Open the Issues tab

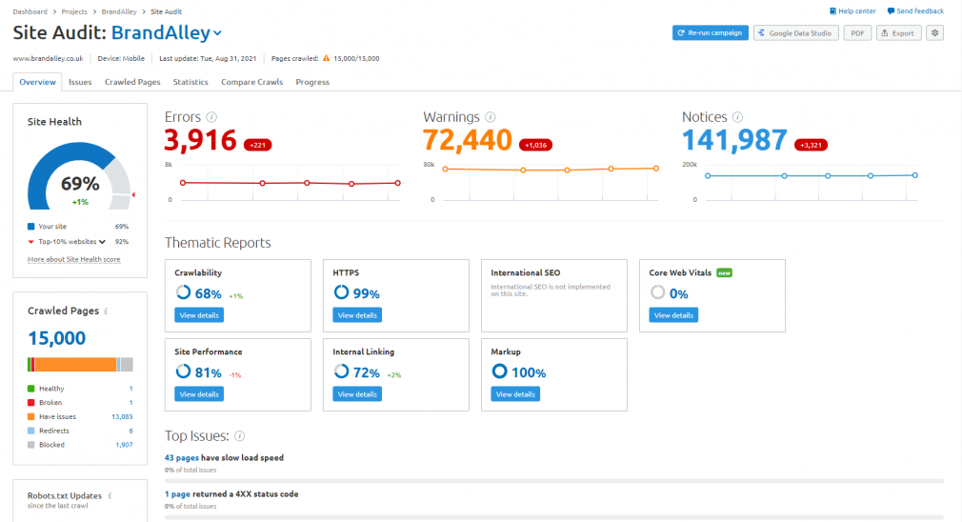pyautogui.click(x=80, y=82)
